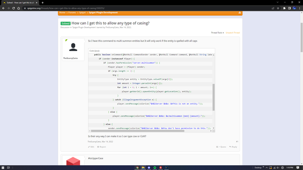Open the Windows Start menu
This screenshot has width=303, height=170.
3,168
